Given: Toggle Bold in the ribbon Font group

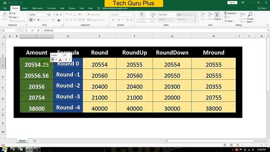Looking at the screenshot, I should [x=31, y=20].
